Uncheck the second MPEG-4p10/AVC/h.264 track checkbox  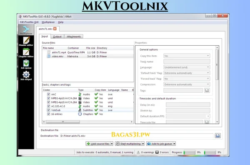click(48, 102)
